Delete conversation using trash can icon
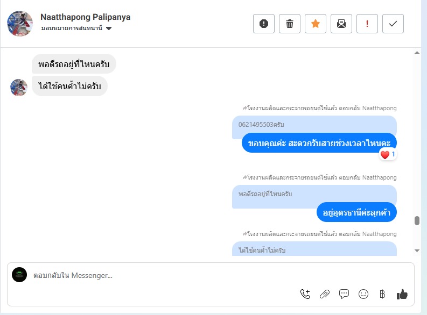427x315 pixels. (290, 24)
